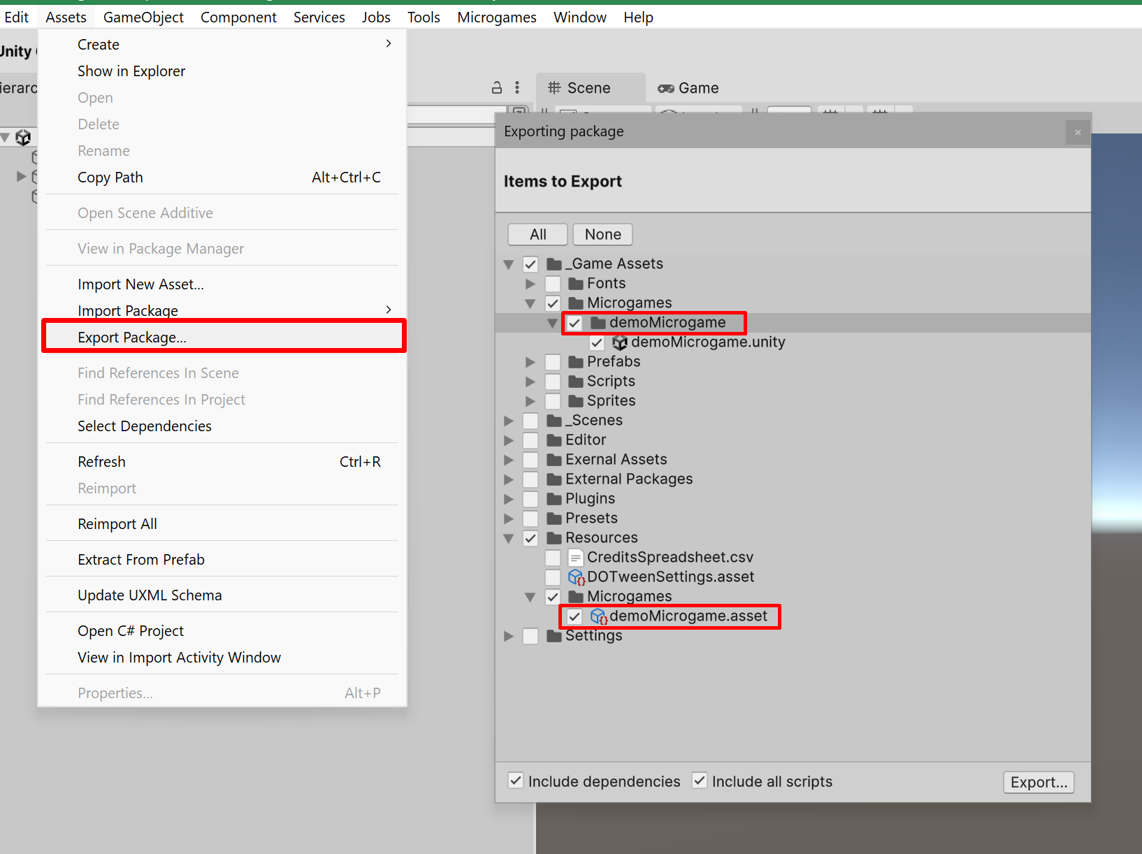Expand the Settings folder

[509, 636]
